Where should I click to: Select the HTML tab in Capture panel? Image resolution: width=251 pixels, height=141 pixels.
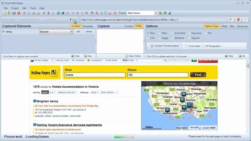(138, 26)
